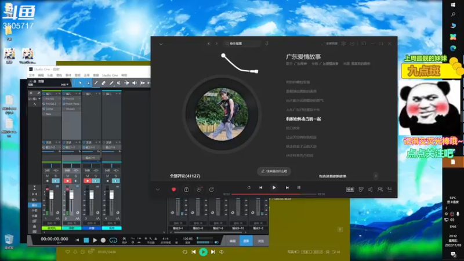The width and height of the screenshot is (464, 261).
Task: Open the playlist queue icon in music player
Action: tap(390, 190)
